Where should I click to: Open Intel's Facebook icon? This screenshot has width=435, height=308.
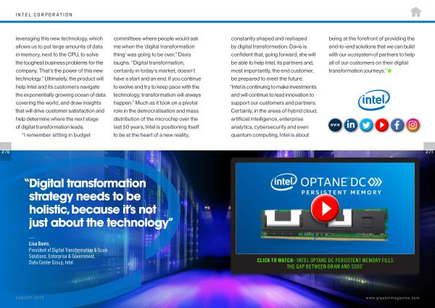click(x=397, y=125)
